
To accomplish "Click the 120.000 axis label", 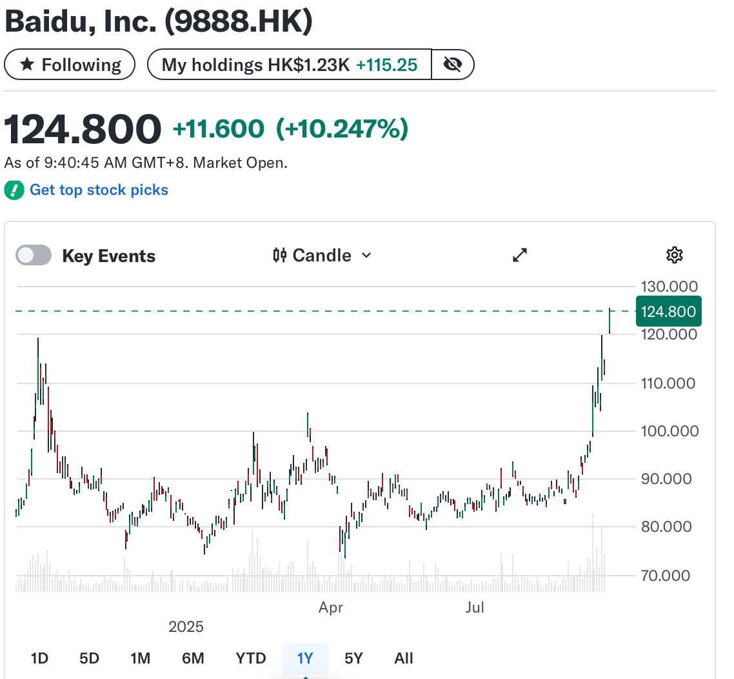I will pyautogui.click(x=670, y=334).
